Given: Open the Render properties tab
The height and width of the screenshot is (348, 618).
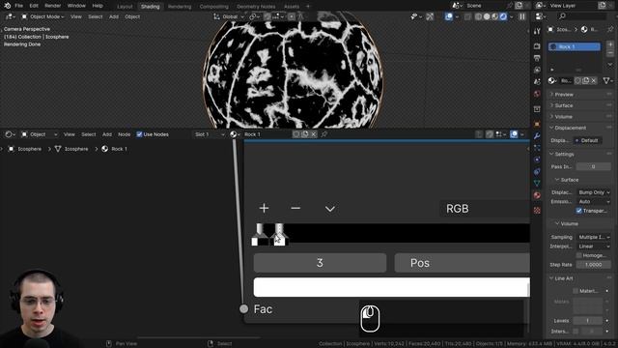Looking at the screenshot, I should [x=537, y=46].
